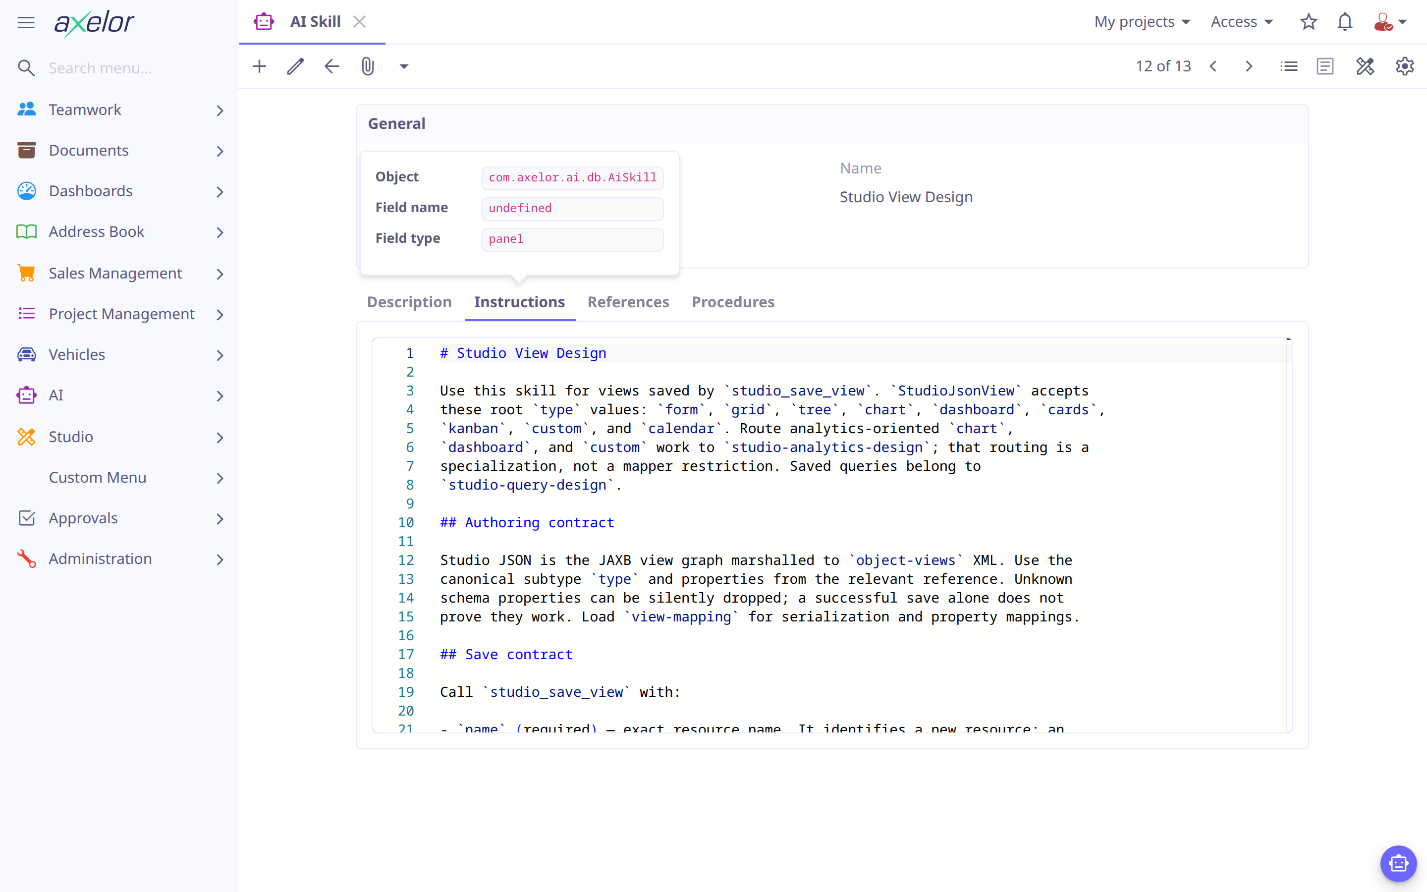
Task: Click the com.axelor.ai.db.AiSkill object value
Action: [x=573, y=177]
